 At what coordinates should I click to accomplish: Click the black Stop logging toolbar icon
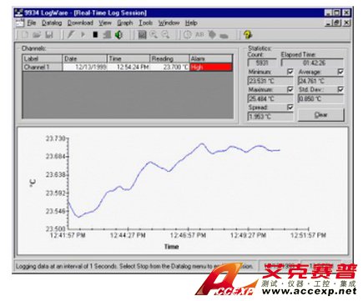click(x=95, y=35)
